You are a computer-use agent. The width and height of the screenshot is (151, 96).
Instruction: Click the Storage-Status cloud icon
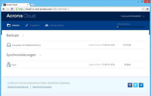(47, 25)
